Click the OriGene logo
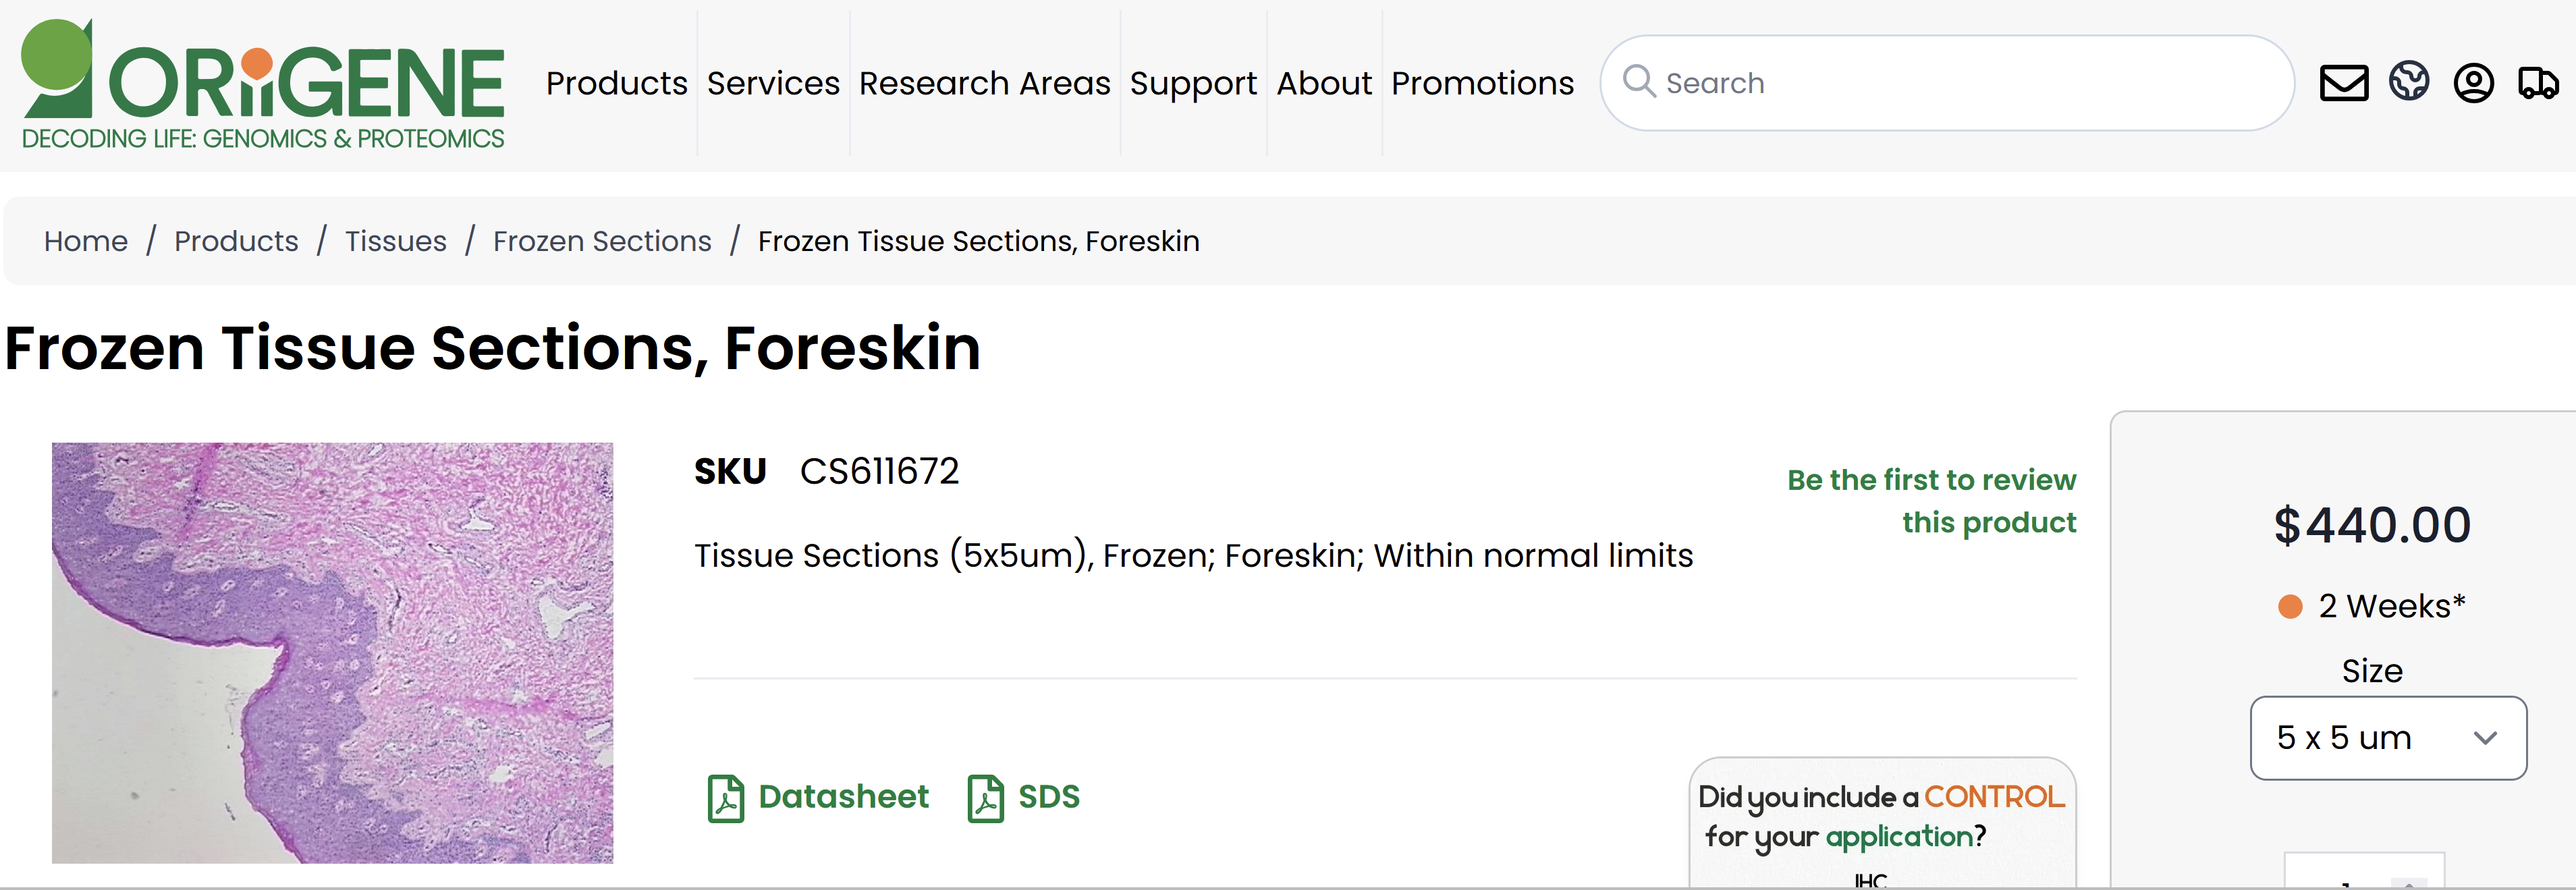This screenshot has height=890, width=2576. click(262, 85)
